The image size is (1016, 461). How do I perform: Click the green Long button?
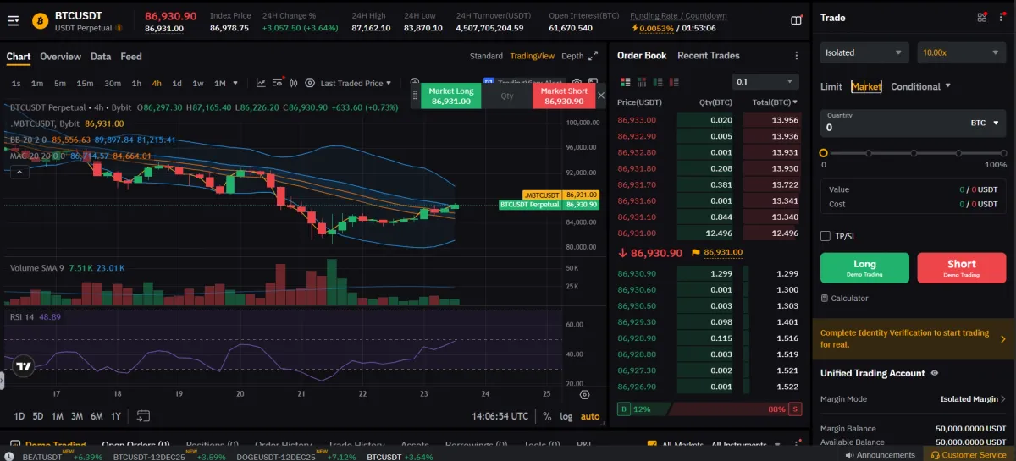(x=864, y=267)
